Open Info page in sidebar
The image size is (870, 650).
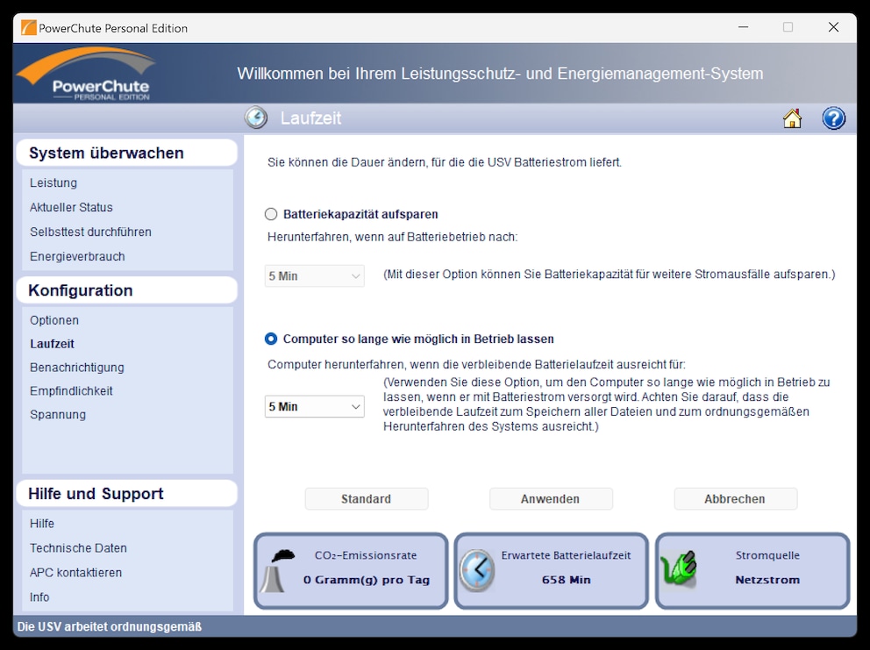pyautogui.click(x=39, y=596)
